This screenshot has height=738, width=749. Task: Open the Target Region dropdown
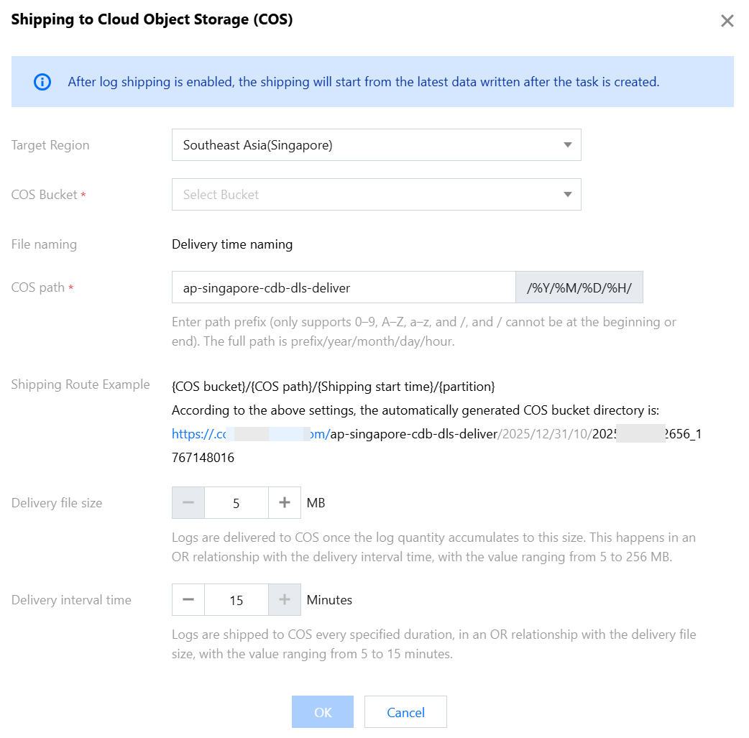click(x=375, y=145)
